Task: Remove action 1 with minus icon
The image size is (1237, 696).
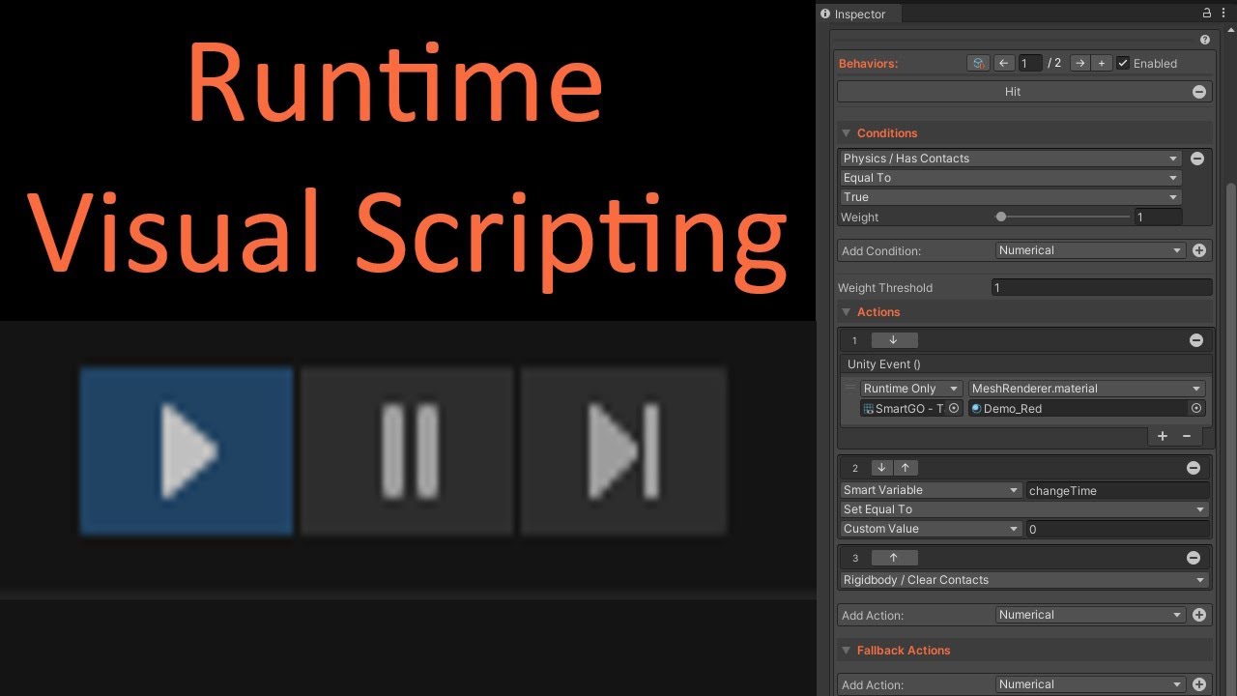Action: coord(1196,340)
